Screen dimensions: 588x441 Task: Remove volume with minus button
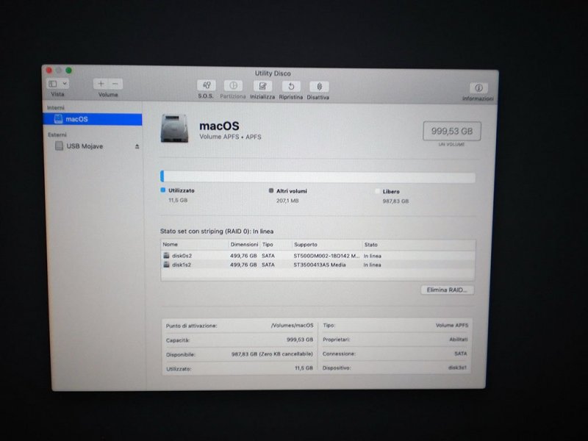pyautogui.click(x=115, y=84)
